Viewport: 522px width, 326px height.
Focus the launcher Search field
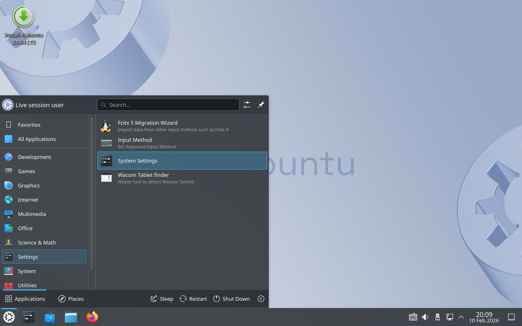168,105
